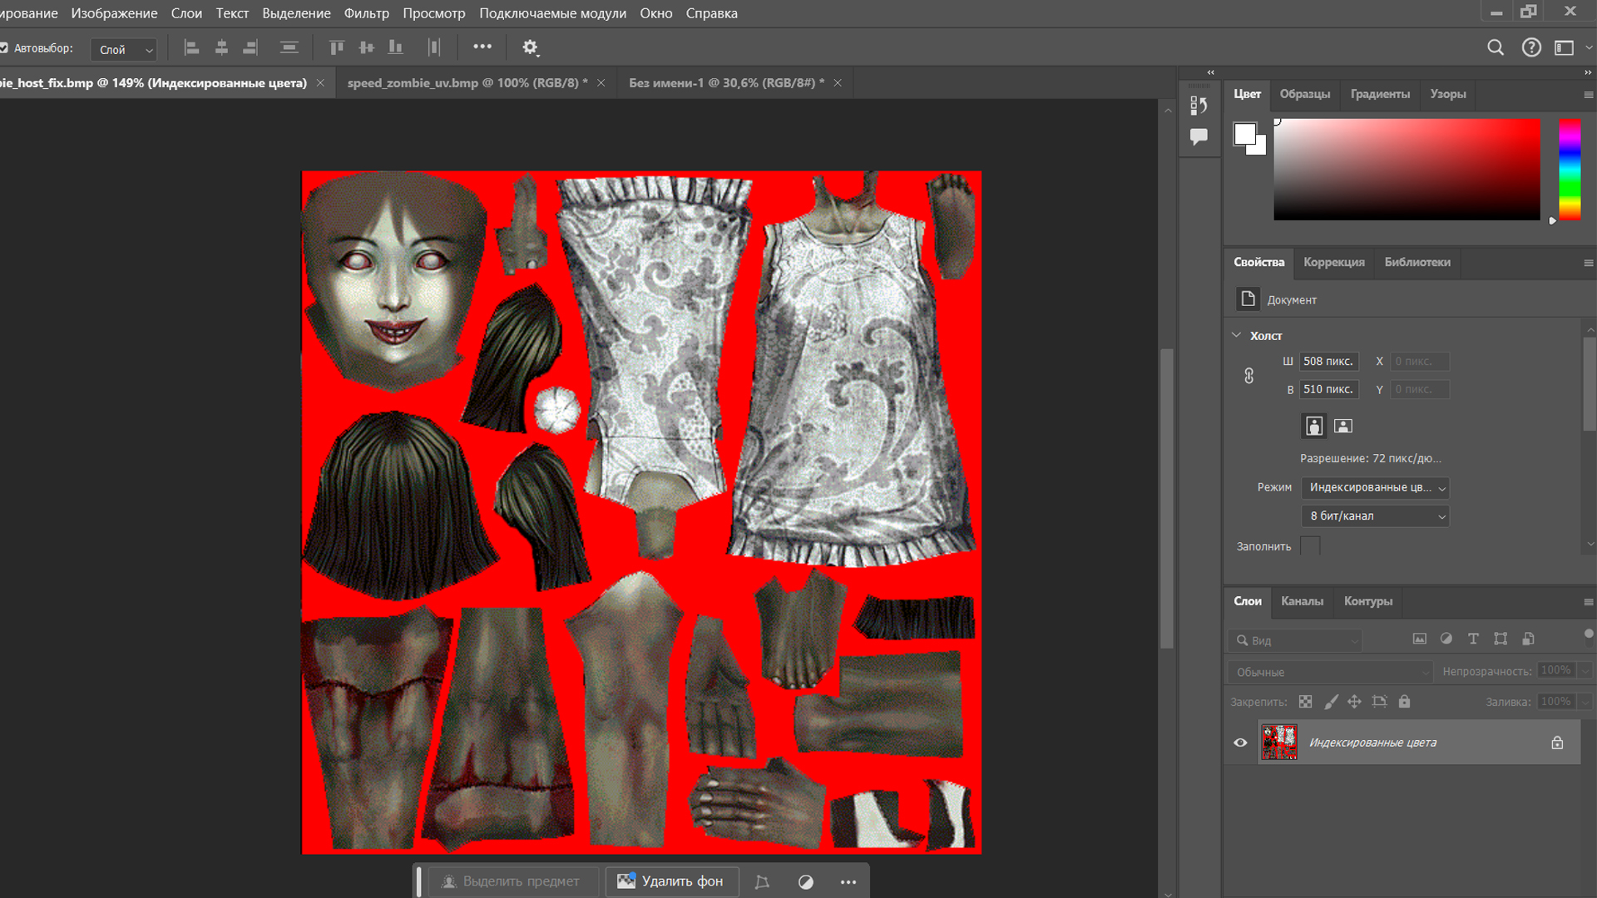Toggle lock transparent pixels checker icon
The image size is (1597, 898).
1305,702
